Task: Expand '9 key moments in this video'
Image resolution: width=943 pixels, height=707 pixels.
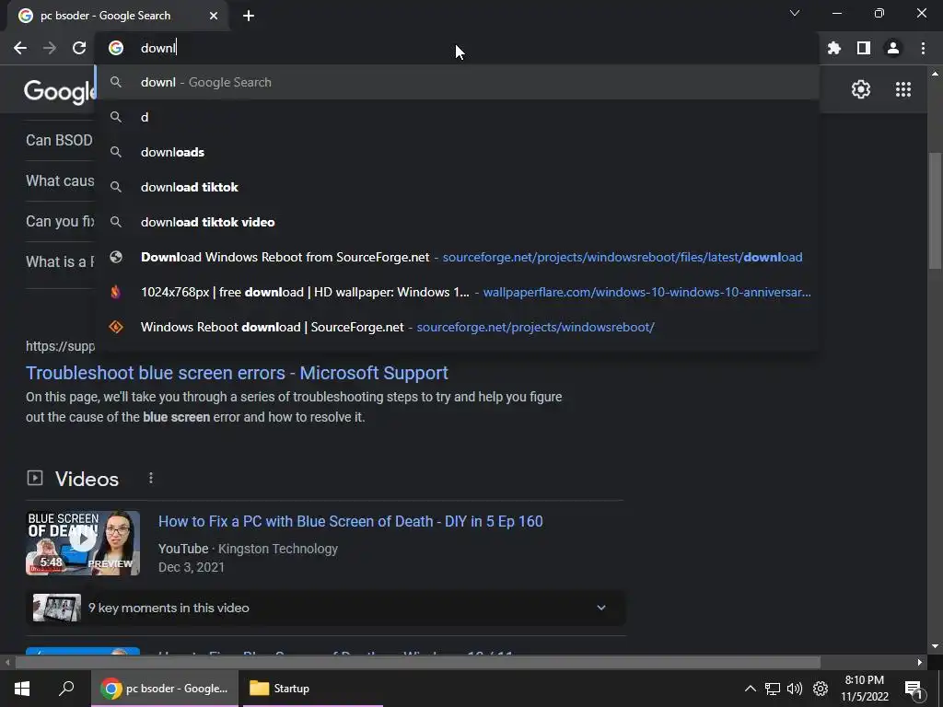Action: (325, 608)
